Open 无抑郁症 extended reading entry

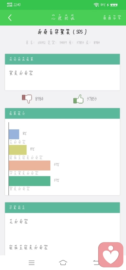click(18, 221)
